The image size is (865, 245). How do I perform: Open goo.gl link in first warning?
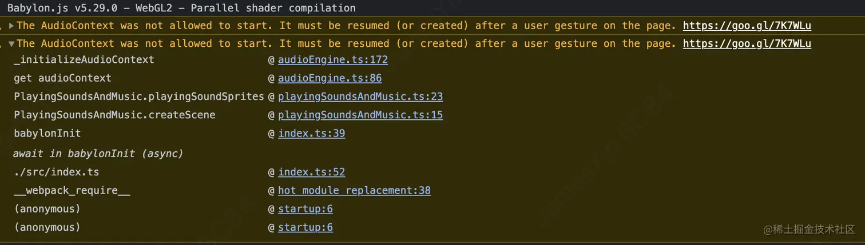click(747, 26)
